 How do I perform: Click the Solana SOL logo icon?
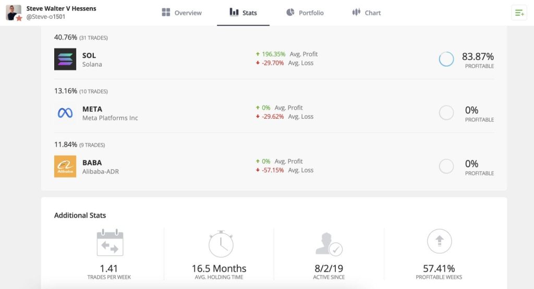[65, 59]
